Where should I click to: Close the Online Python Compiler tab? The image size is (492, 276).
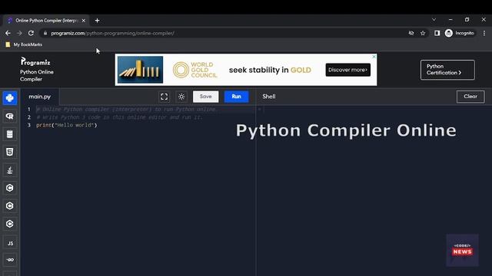(84, 21)
